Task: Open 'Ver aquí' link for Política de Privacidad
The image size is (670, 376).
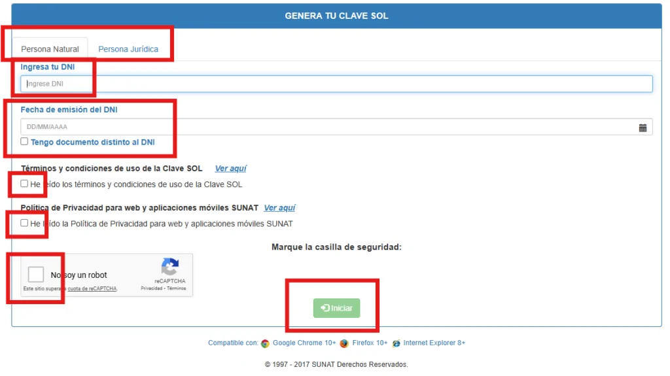Action: (x=279, y=208)
